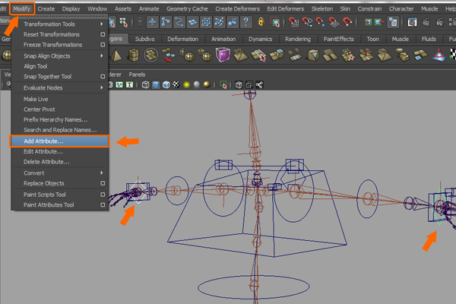Toggle the lock selection padlock icon

[x=261, y=22]
